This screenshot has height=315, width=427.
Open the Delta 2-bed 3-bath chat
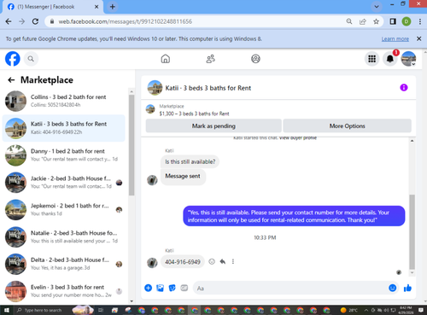64,264
